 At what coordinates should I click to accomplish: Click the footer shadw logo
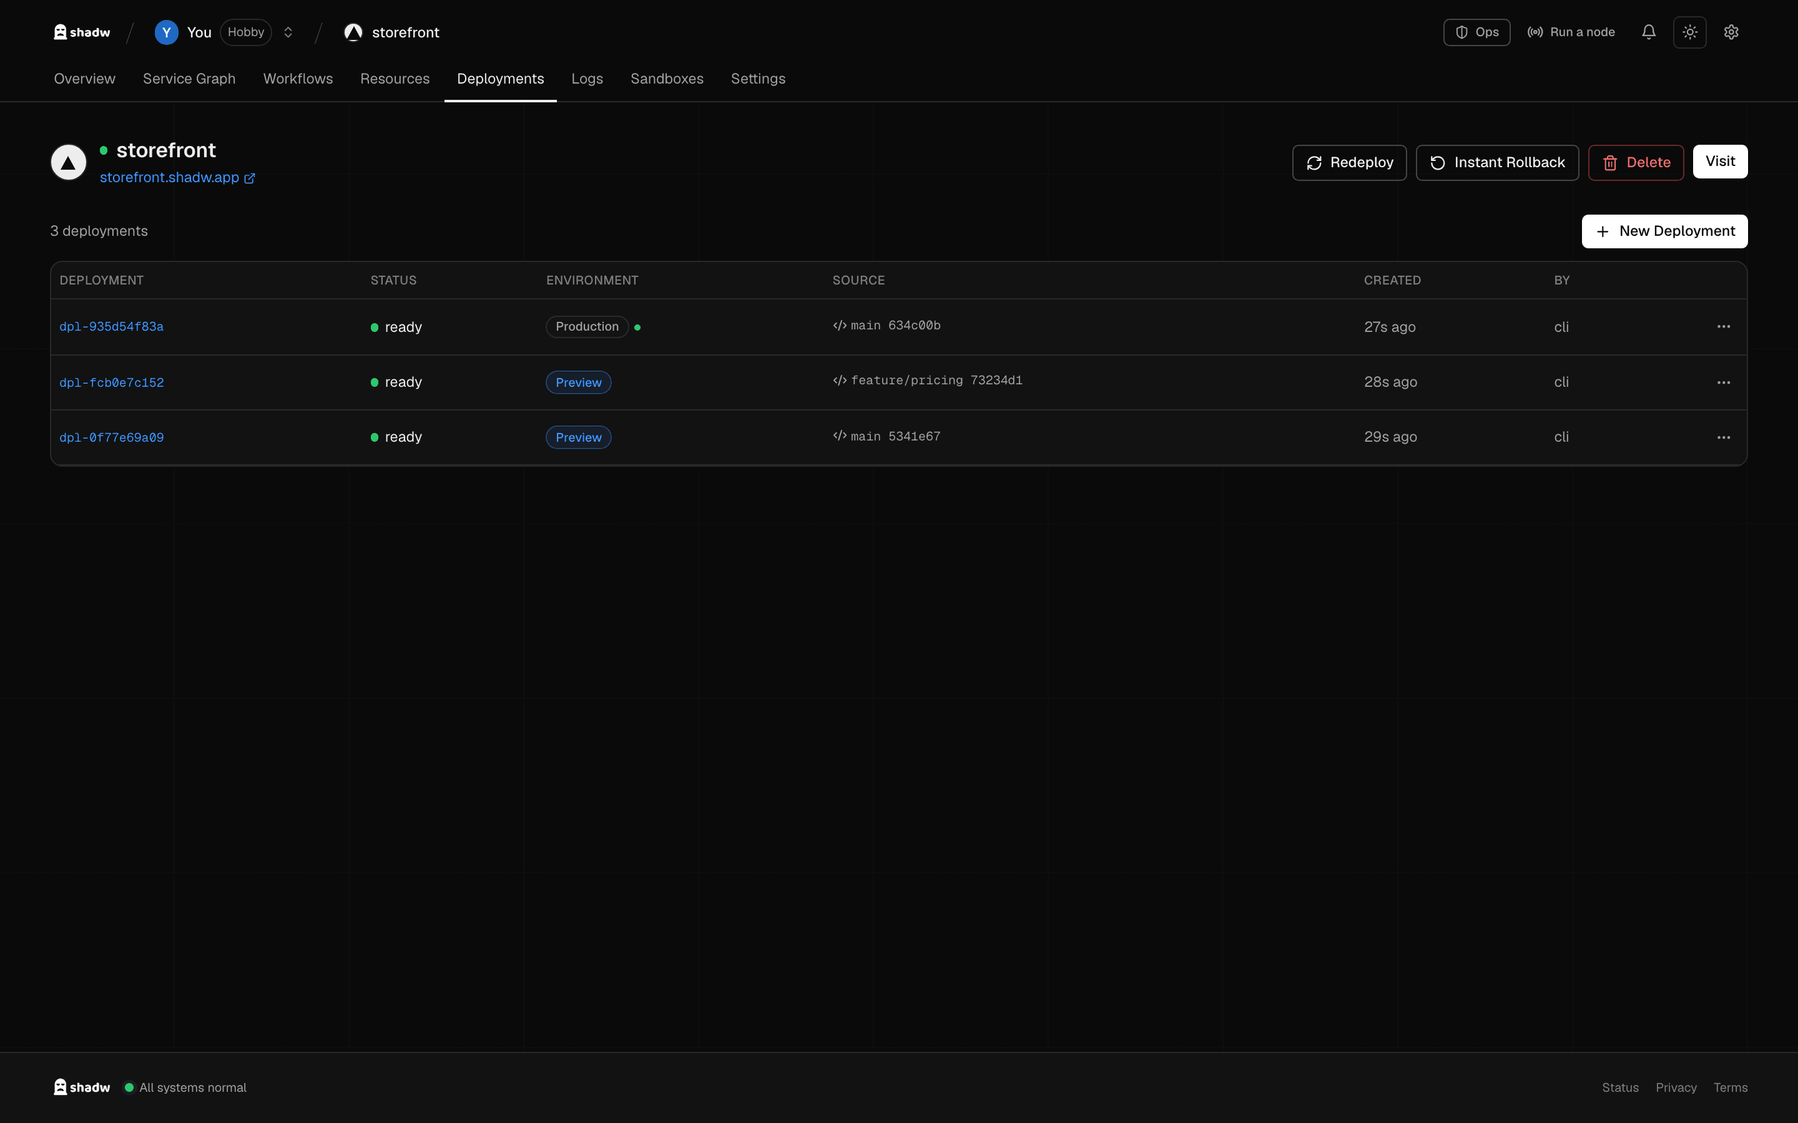pyautogui.click(x=82, y=1087)
